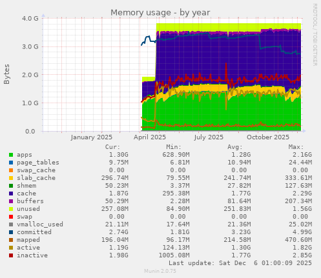This screenshot has height=278, width=321.
Task: Click the swap red legend swatch
Action: tap(11, 217)
